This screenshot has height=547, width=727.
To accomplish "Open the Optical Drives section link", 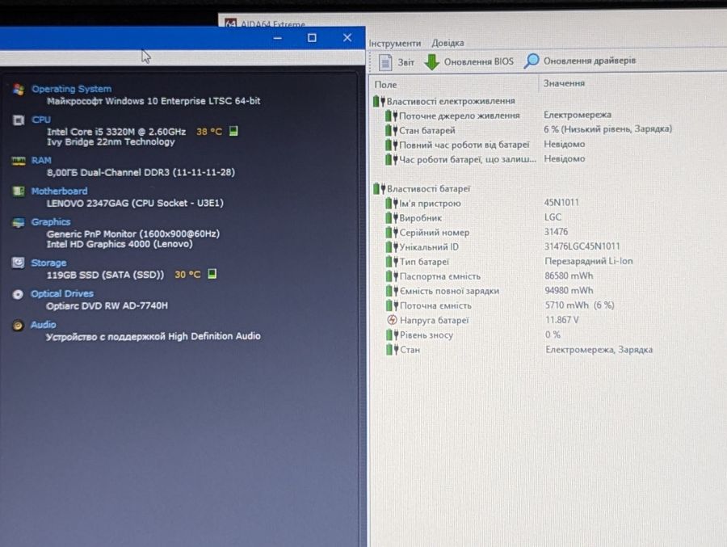I will pyautogui.click(x=61, y=293).
